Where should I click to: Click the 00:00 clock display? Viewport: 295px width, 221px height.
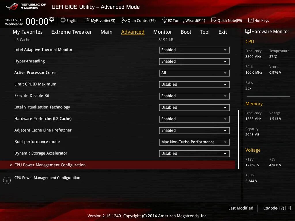37,21
